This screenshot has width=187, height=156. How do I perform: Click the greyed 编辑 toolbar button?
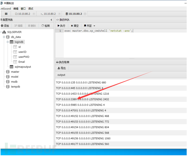tap(18, 26)
